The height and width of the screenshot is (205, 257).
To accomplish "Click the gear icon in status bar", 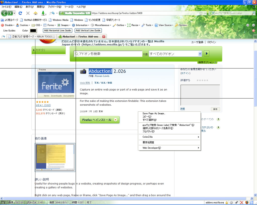I will (231, 202).
